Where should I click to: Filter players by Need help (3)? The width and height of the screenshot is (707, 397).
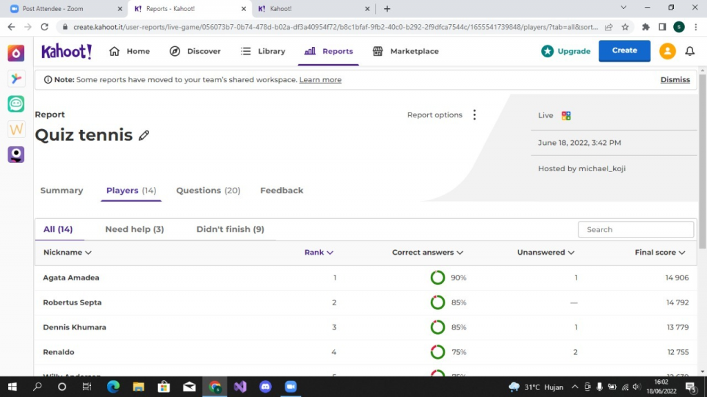(x=135, y=229)
